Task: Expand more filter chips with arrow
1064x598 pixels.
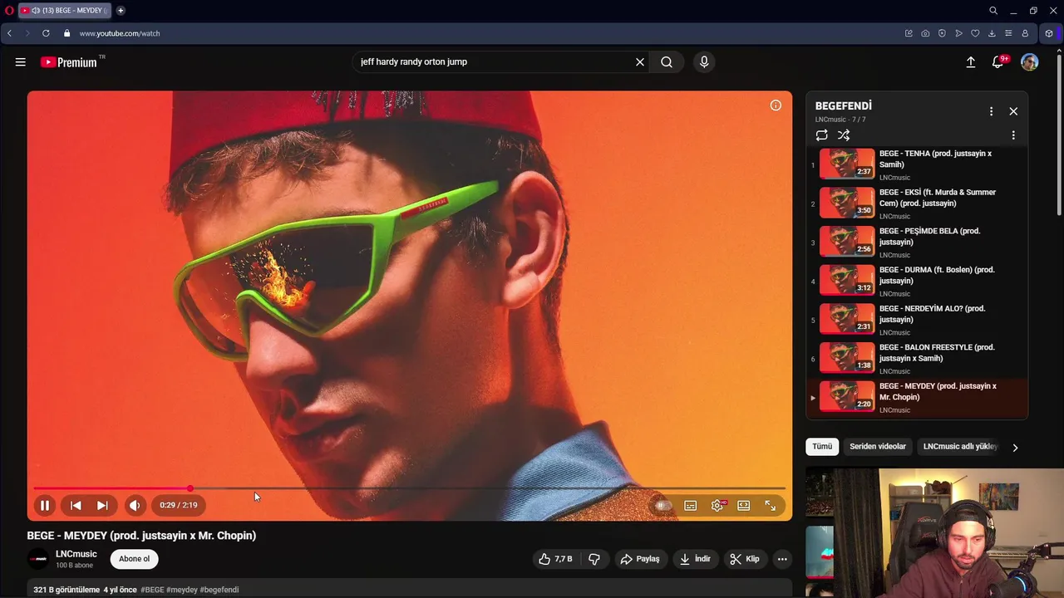Action: click(1015, 448)
